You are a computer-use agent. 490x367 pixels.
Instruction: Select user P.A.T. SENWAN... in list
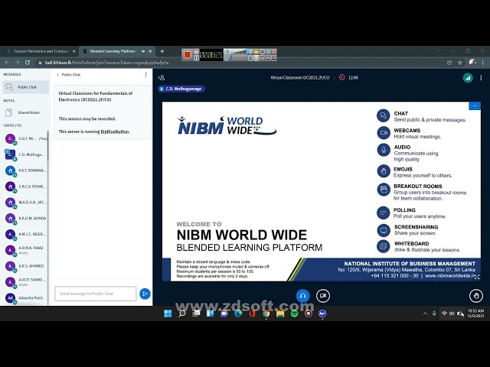tap(25, 171)
